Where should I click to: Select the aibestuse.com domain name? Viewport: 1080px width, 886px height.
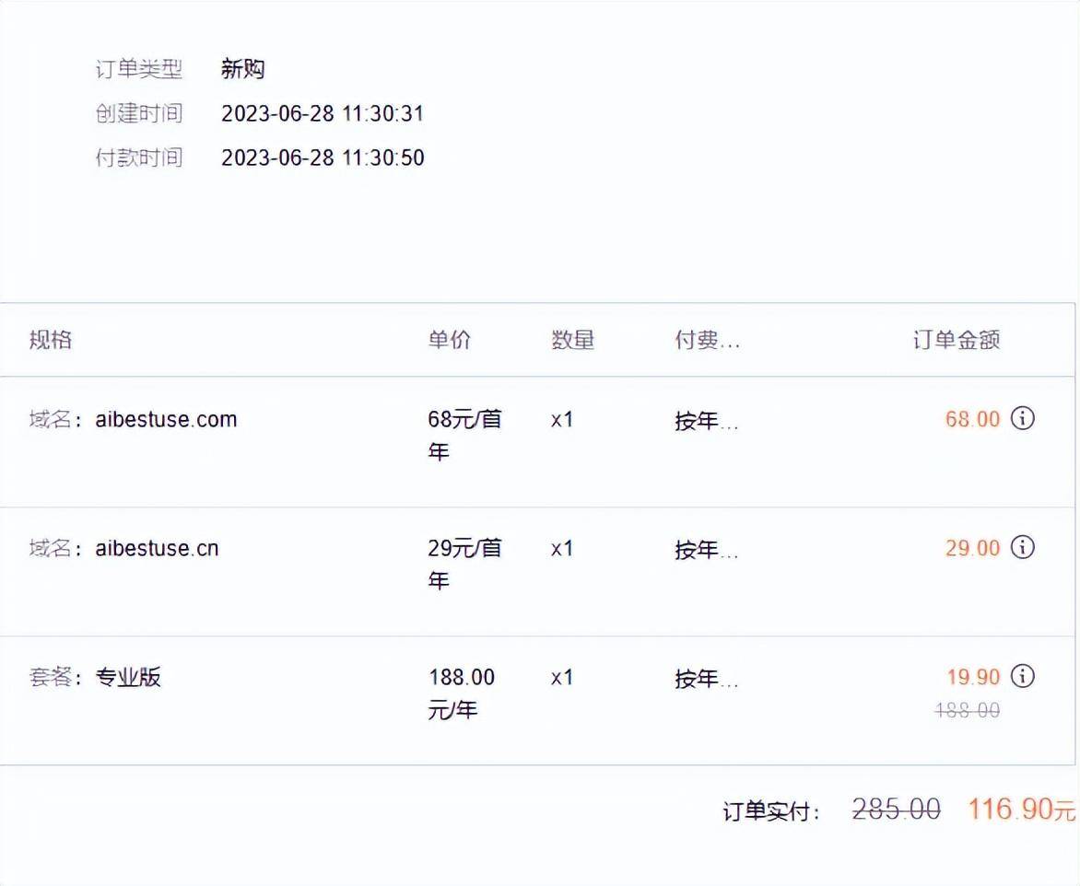(166, 419)
